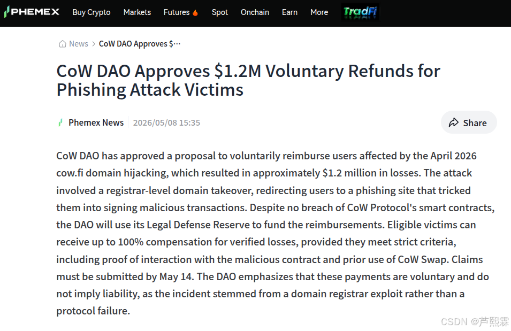Click the Phemex logo
Screen dimensions: 511x331
pos(32,12)
